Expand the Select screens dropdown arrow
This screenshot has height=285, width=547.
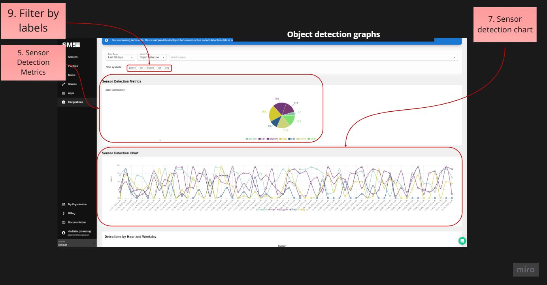(455, 57)
